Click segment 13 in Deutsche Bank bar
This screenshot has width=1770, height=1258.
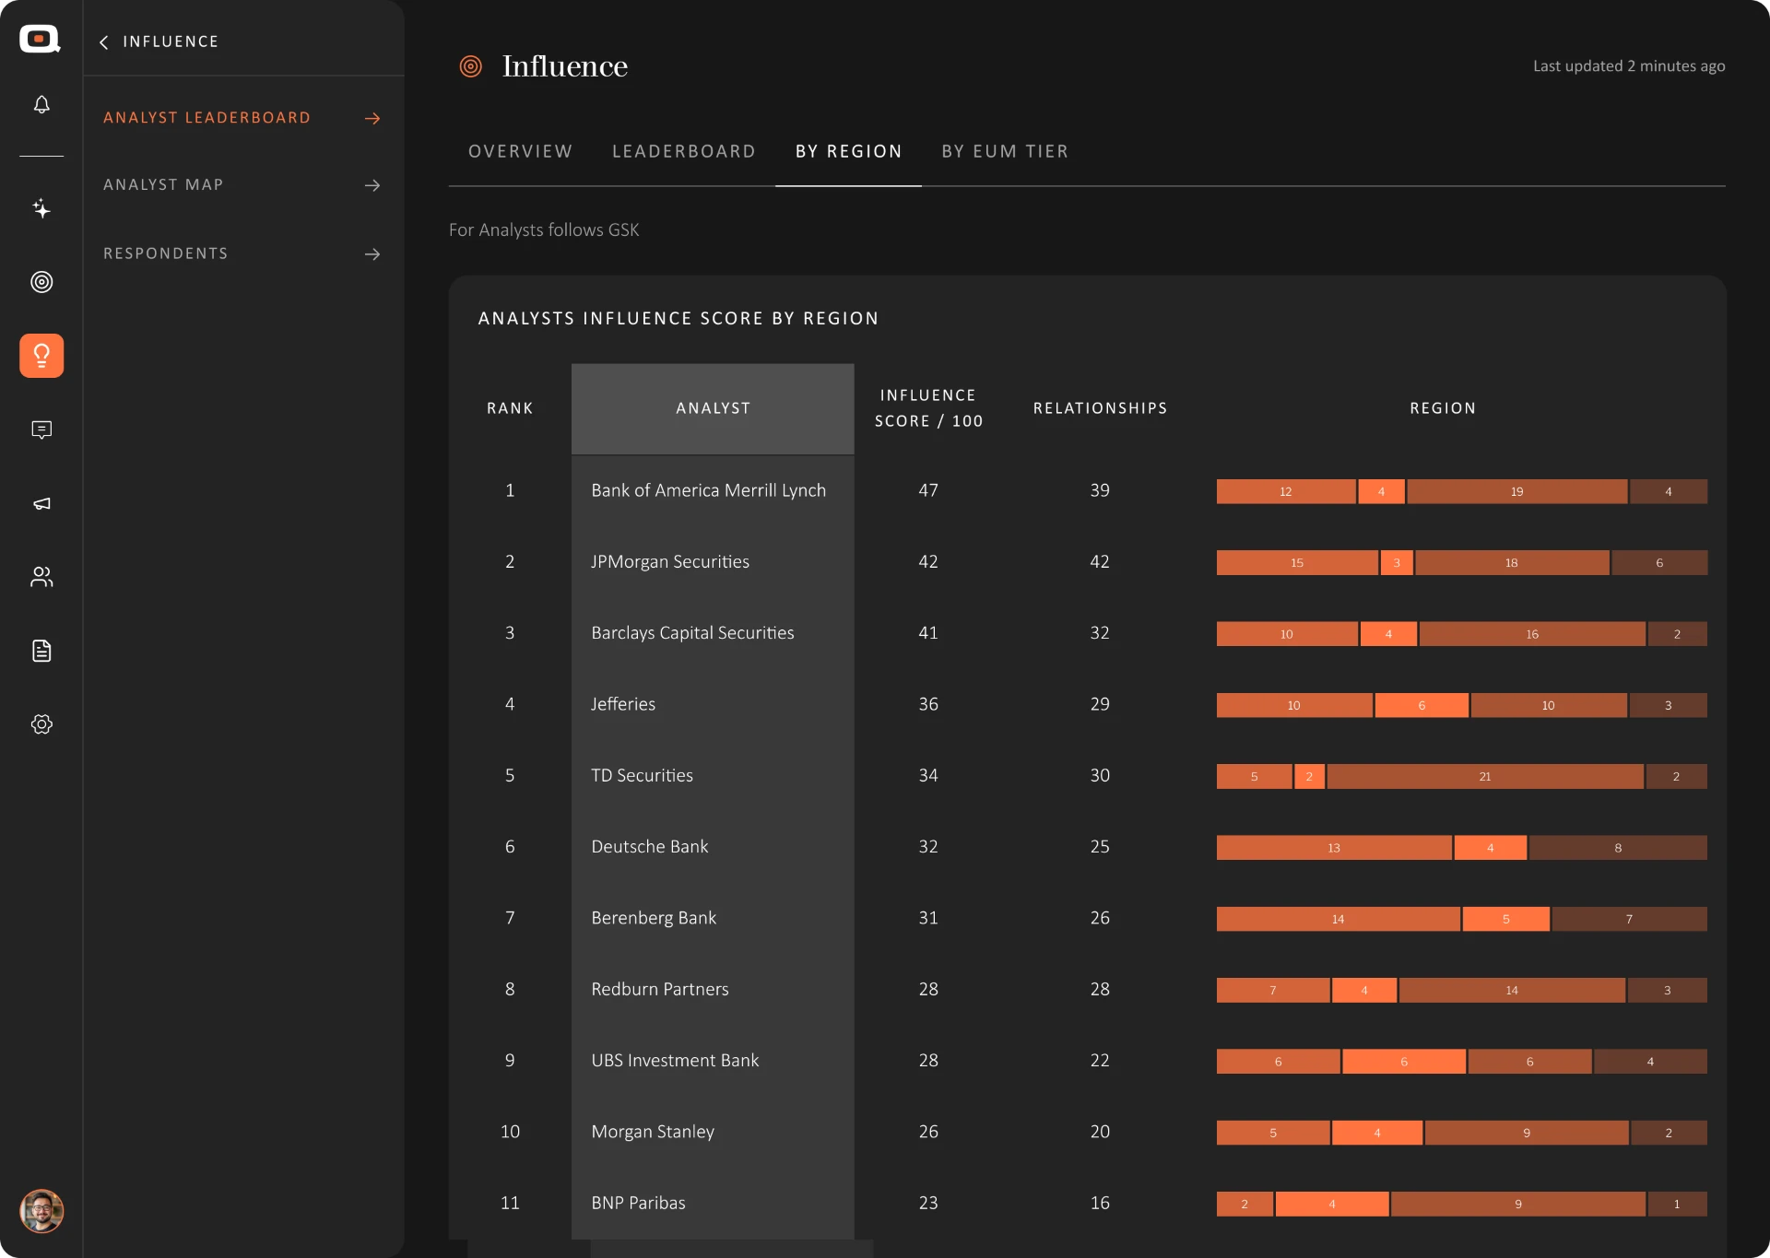pos(1334,848)
